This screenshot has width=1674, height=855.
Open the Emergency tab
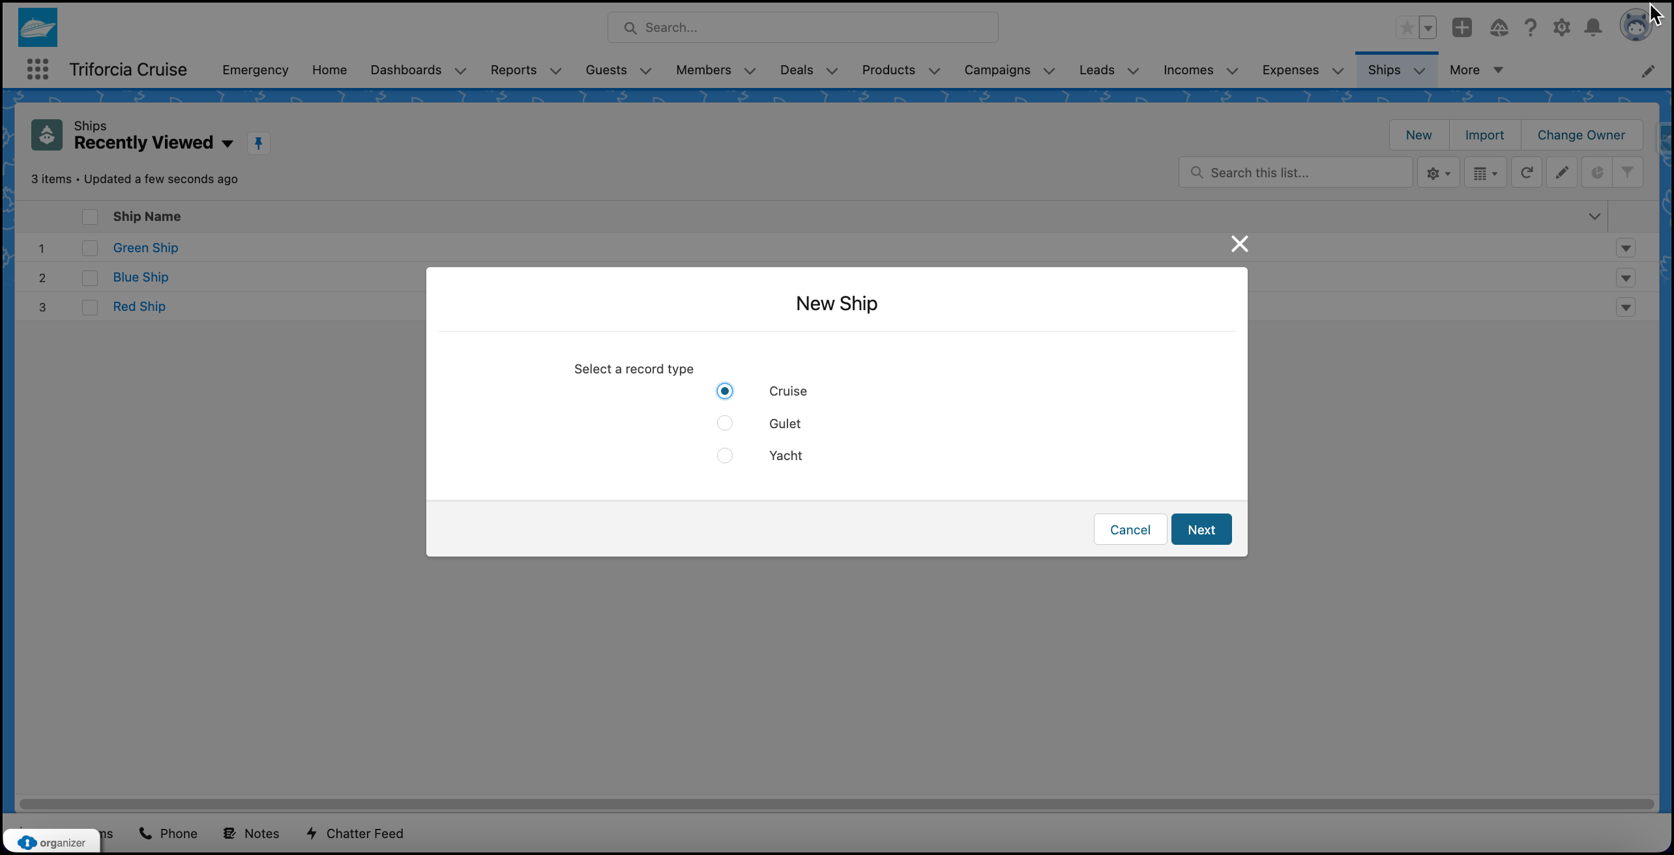point(255,70)
